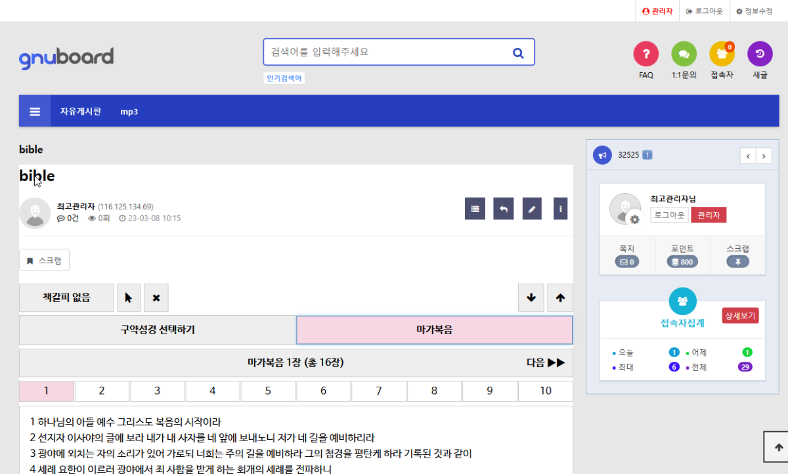Click the scroll down arrow button
788x474 pixels.
pos(531,298)
